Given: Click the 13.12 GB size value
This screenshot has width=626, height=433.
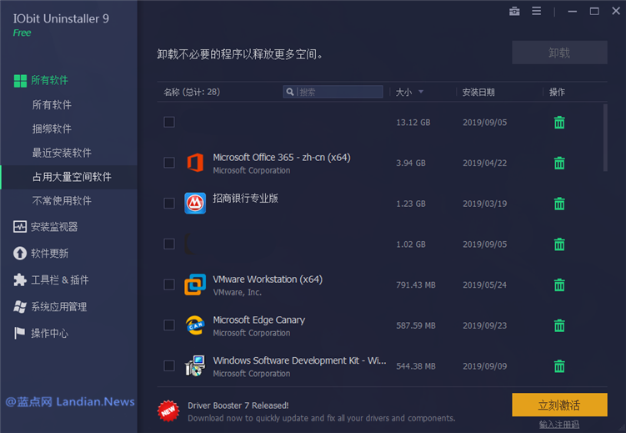Looking at the screenshot, I should click(x=413, y=123).
